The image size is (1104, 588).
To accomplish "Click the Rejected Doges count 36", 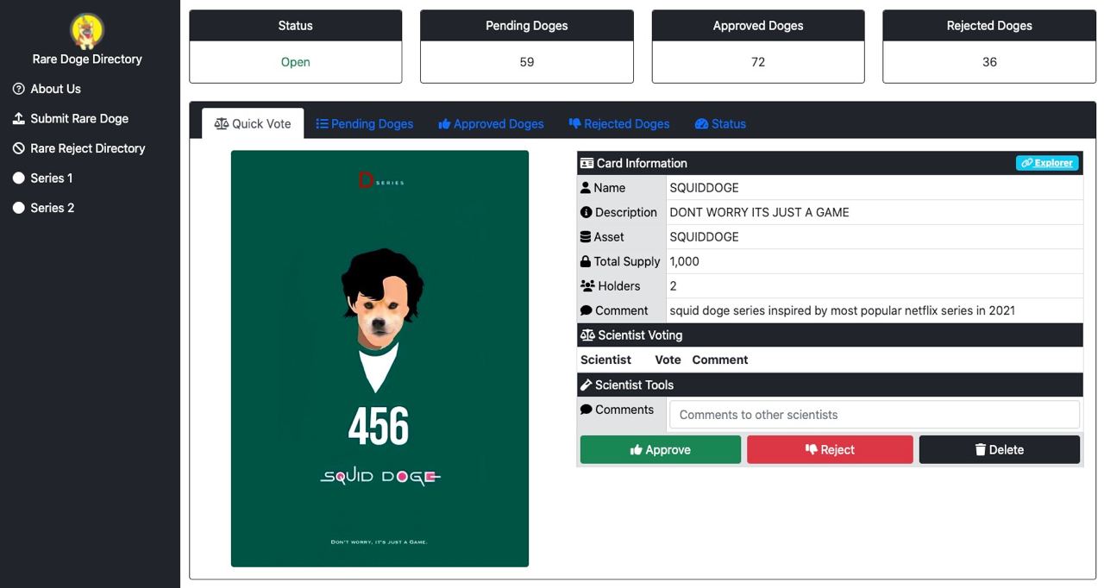I will tap(989, 62).
